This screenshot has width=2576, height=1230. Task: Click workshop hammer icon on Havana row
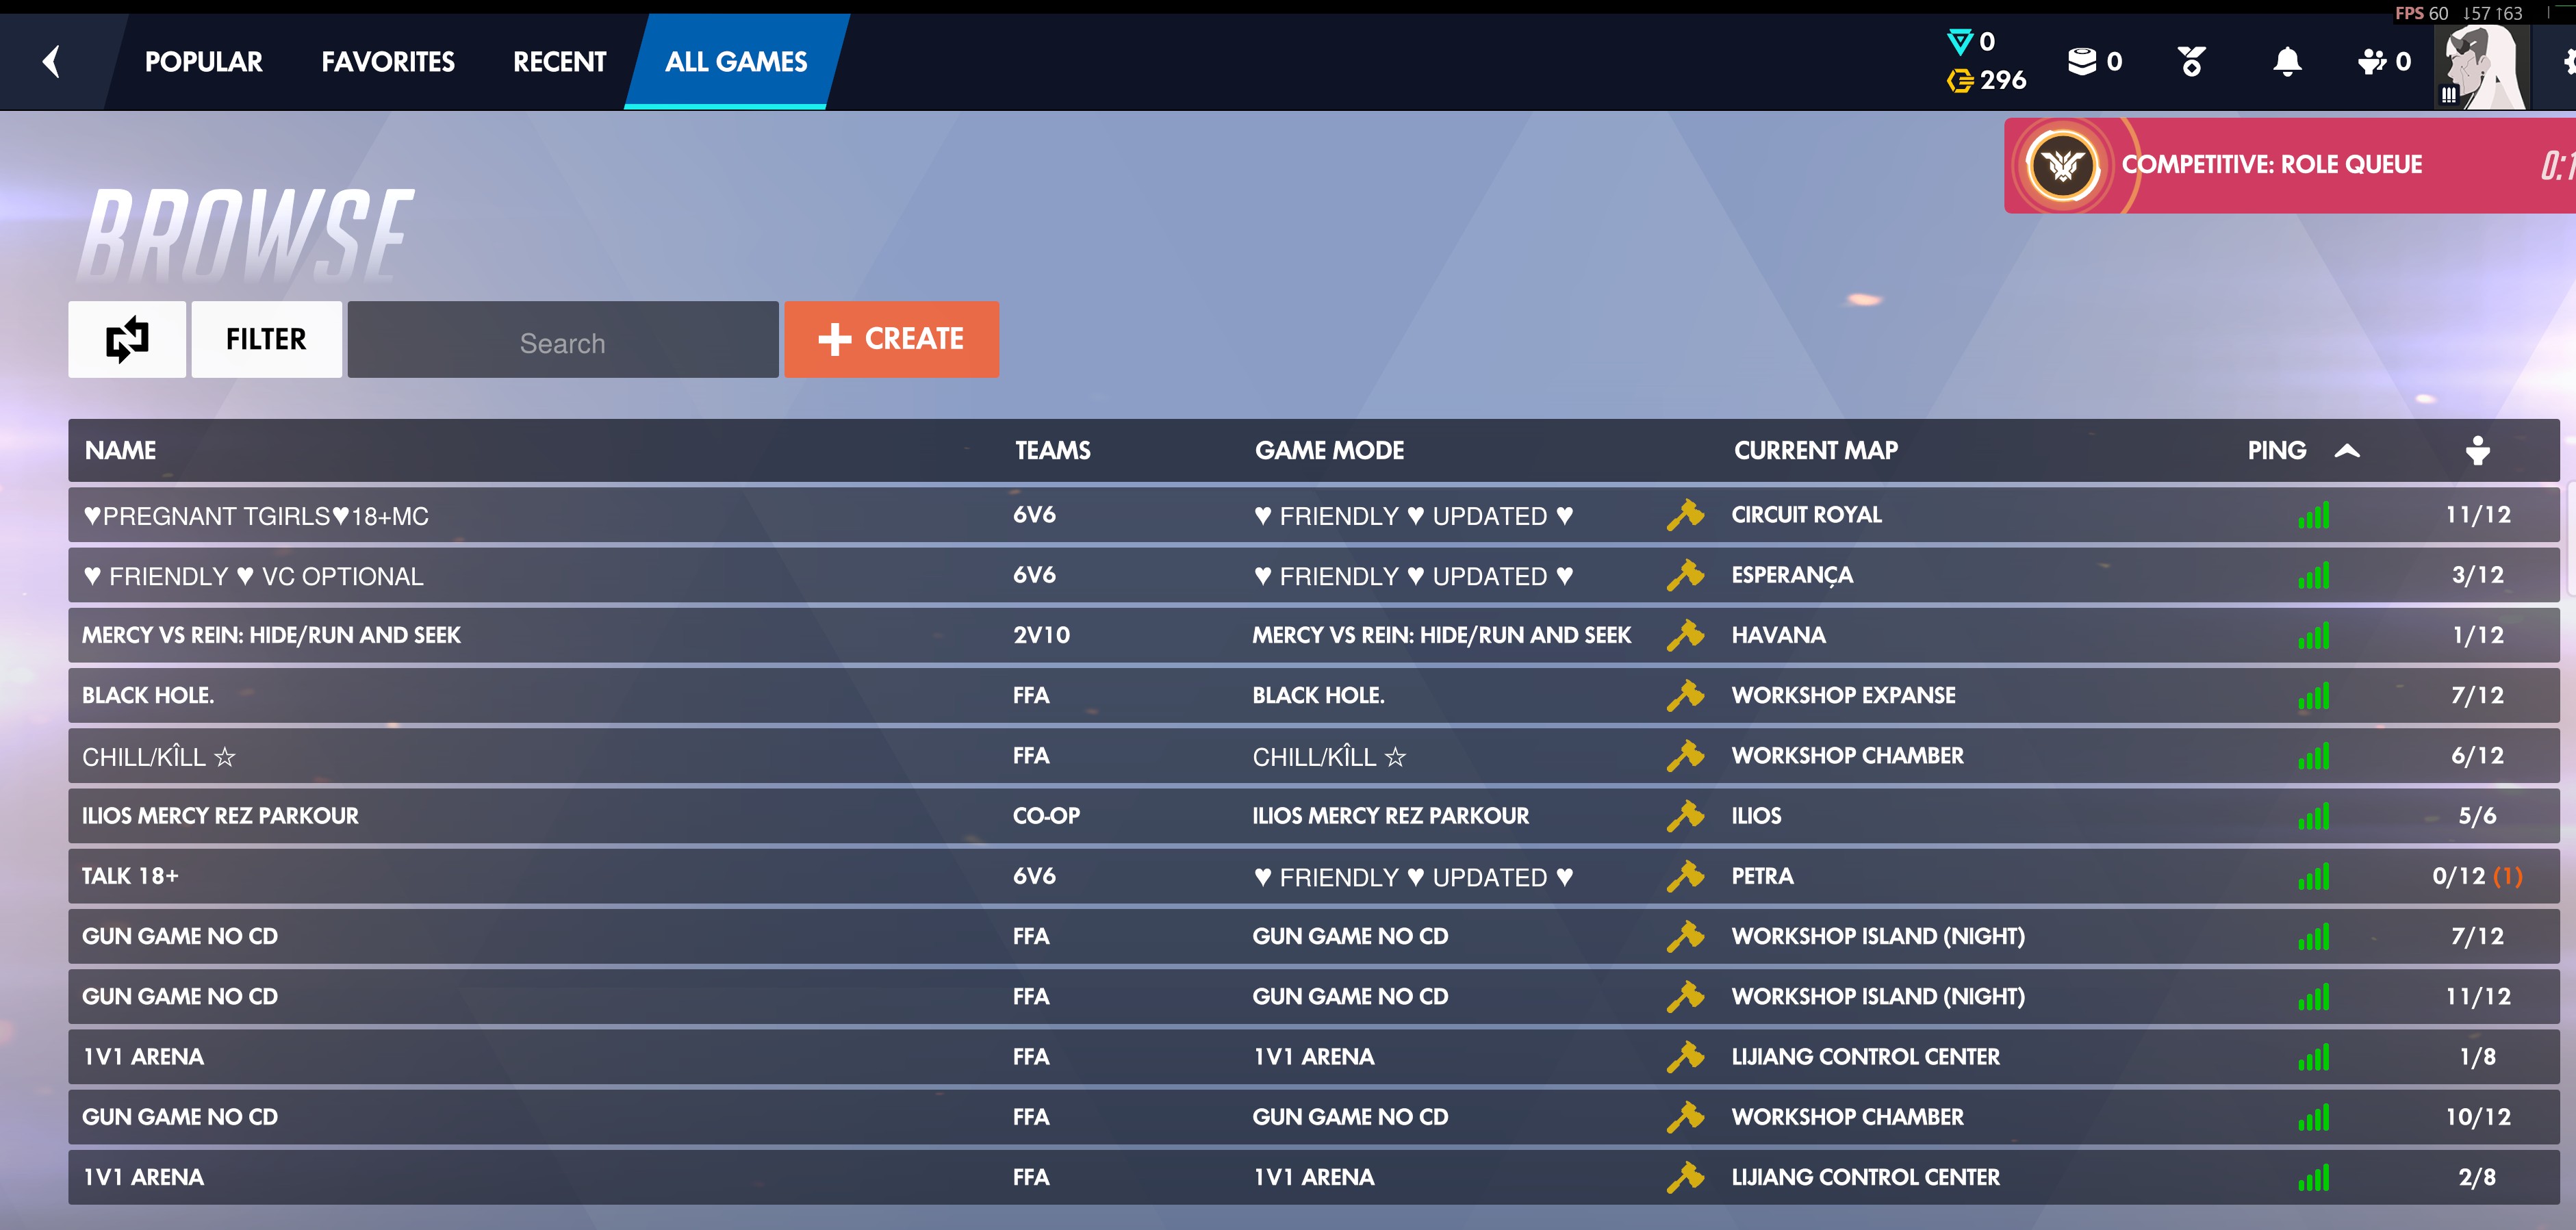(1685, 635)
